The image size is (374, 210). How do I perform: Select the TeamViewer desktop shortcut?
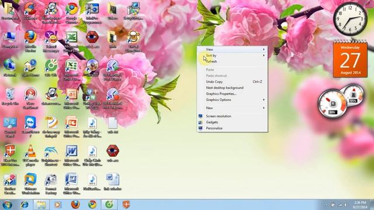click(x=30, y=127)
